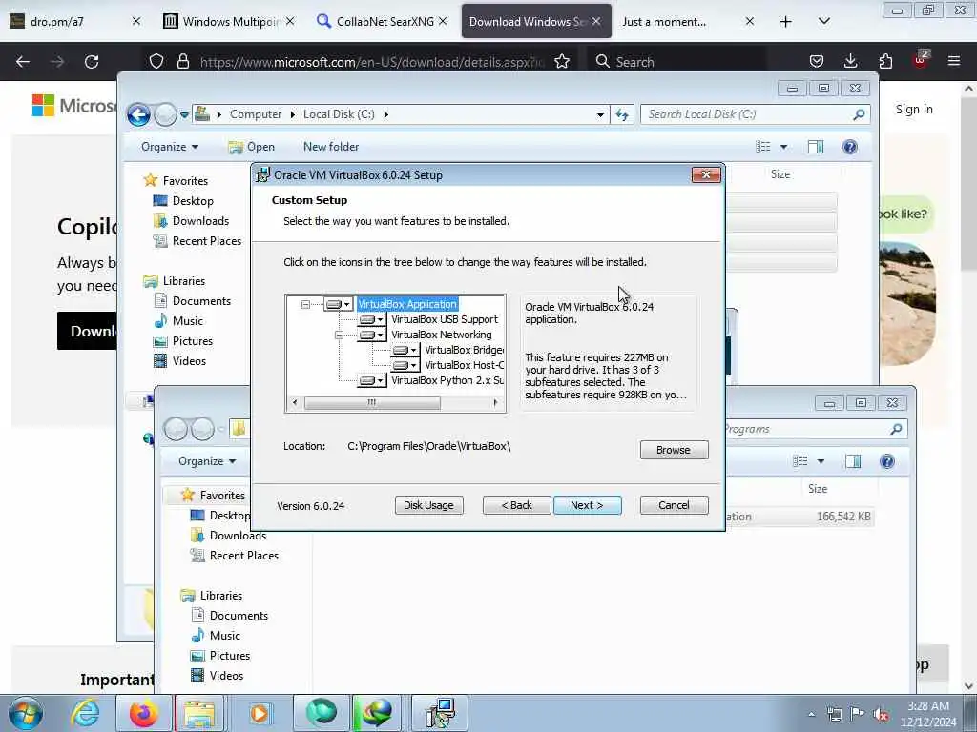
Task: Open Windows Media Player from taskbar
Action: [260, 713]
